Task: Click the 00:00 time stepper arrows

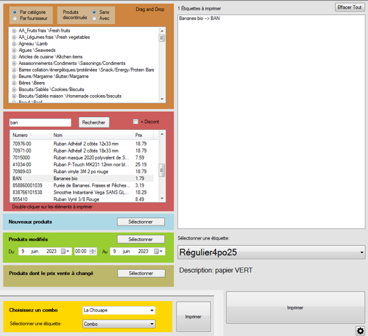Action: (93, 251)
